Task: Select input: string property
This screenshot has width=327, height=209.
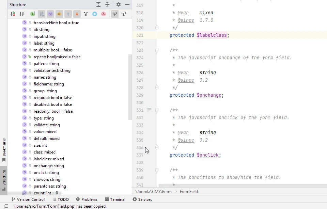Action: tap(44, 36)
